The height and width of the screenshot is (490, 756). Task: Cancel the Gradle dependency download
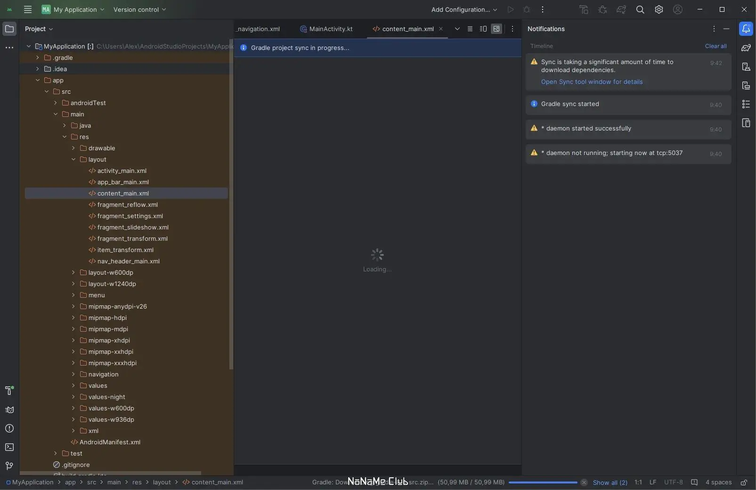pos(584,483)
